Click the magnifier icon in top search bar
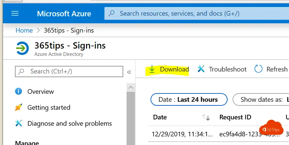The width and height of the screenshot is (289, 145). [112, 13]
